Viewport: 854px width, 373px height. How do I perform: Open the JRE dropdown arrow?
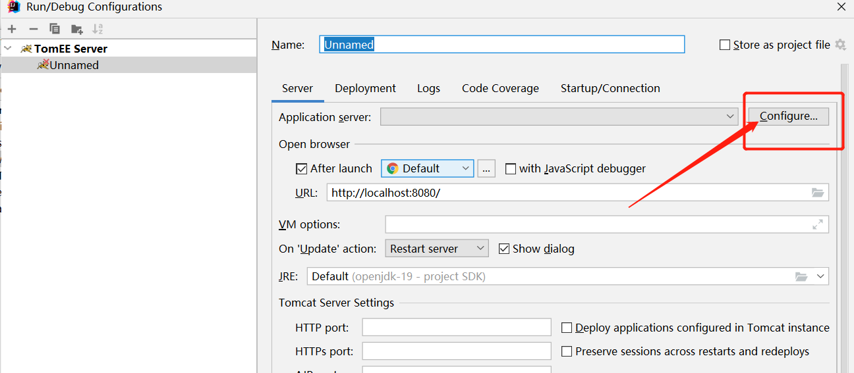tap(821, 276)
